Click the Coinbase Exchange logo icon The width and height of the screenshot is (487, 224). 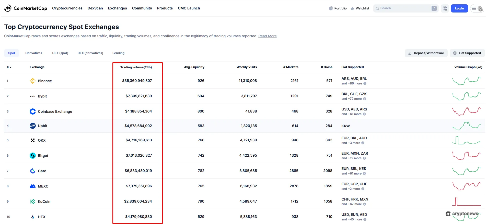[33, 111]
